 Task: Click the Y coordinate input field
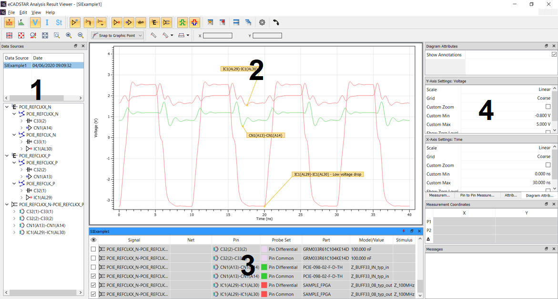click(x=267, y=36)
